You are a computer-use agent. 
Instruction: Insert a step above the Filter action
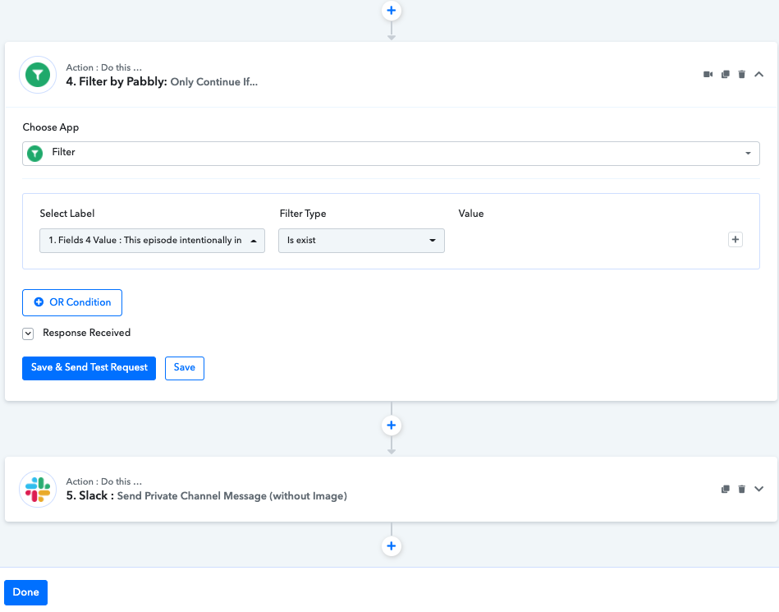point(392,12)
